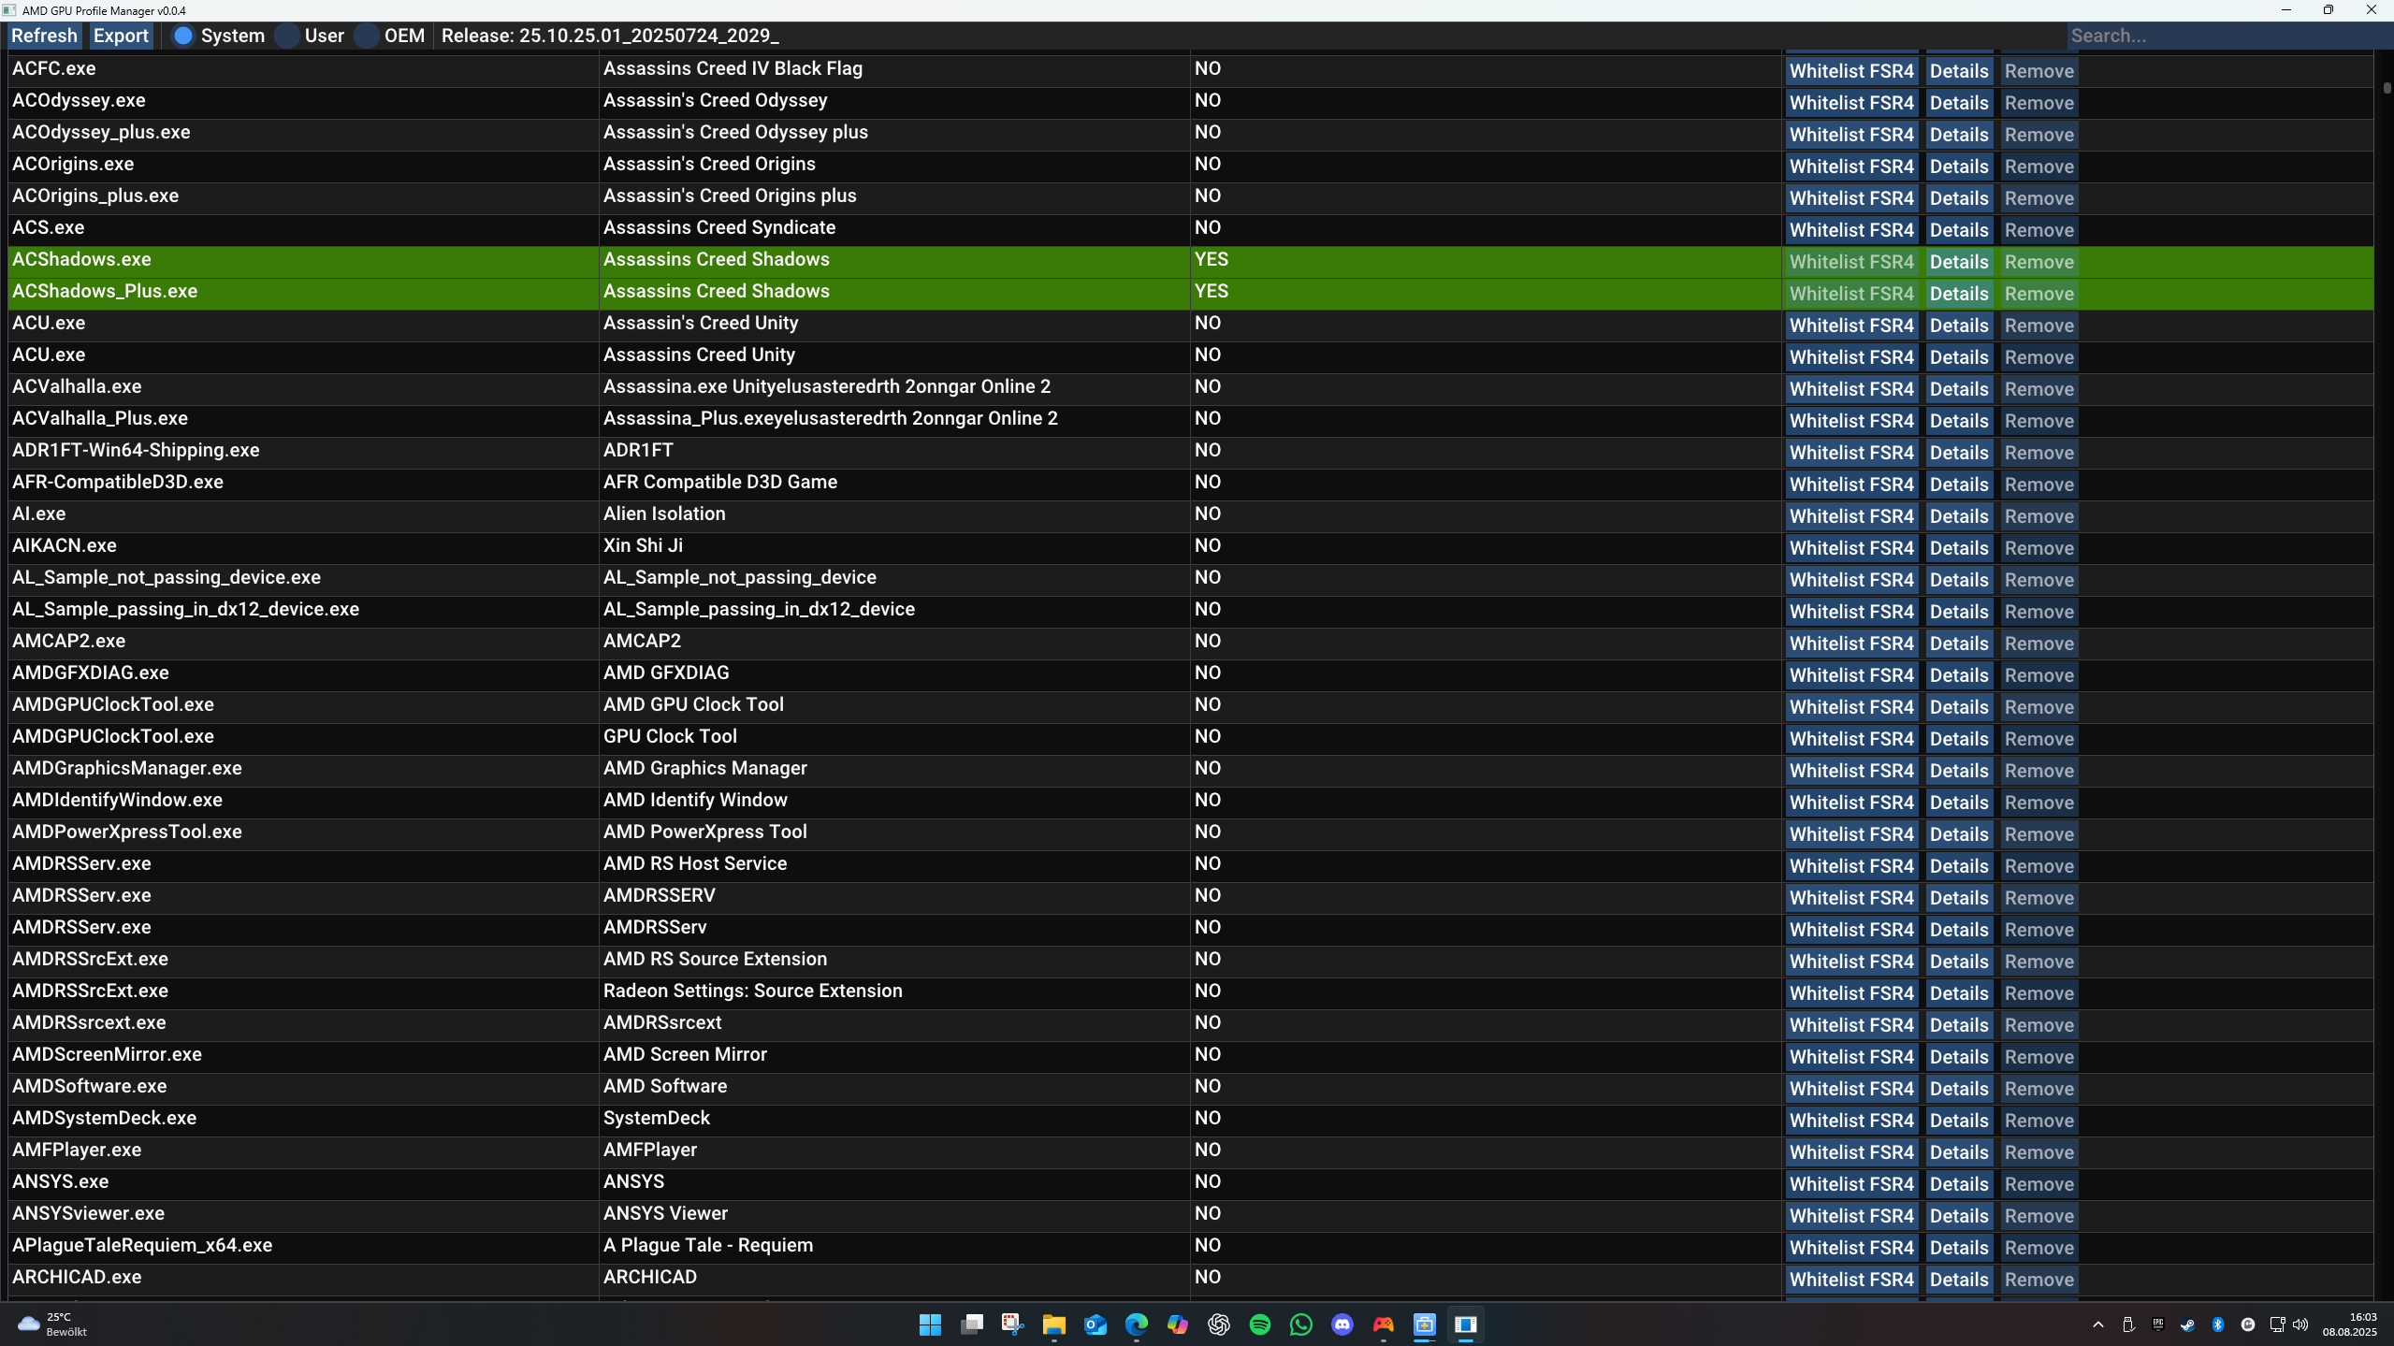The width and height of the screenshot is (2394, 1346).
Task: Open Spotify from the taskbar
Action: (x=1259, y=1324)
